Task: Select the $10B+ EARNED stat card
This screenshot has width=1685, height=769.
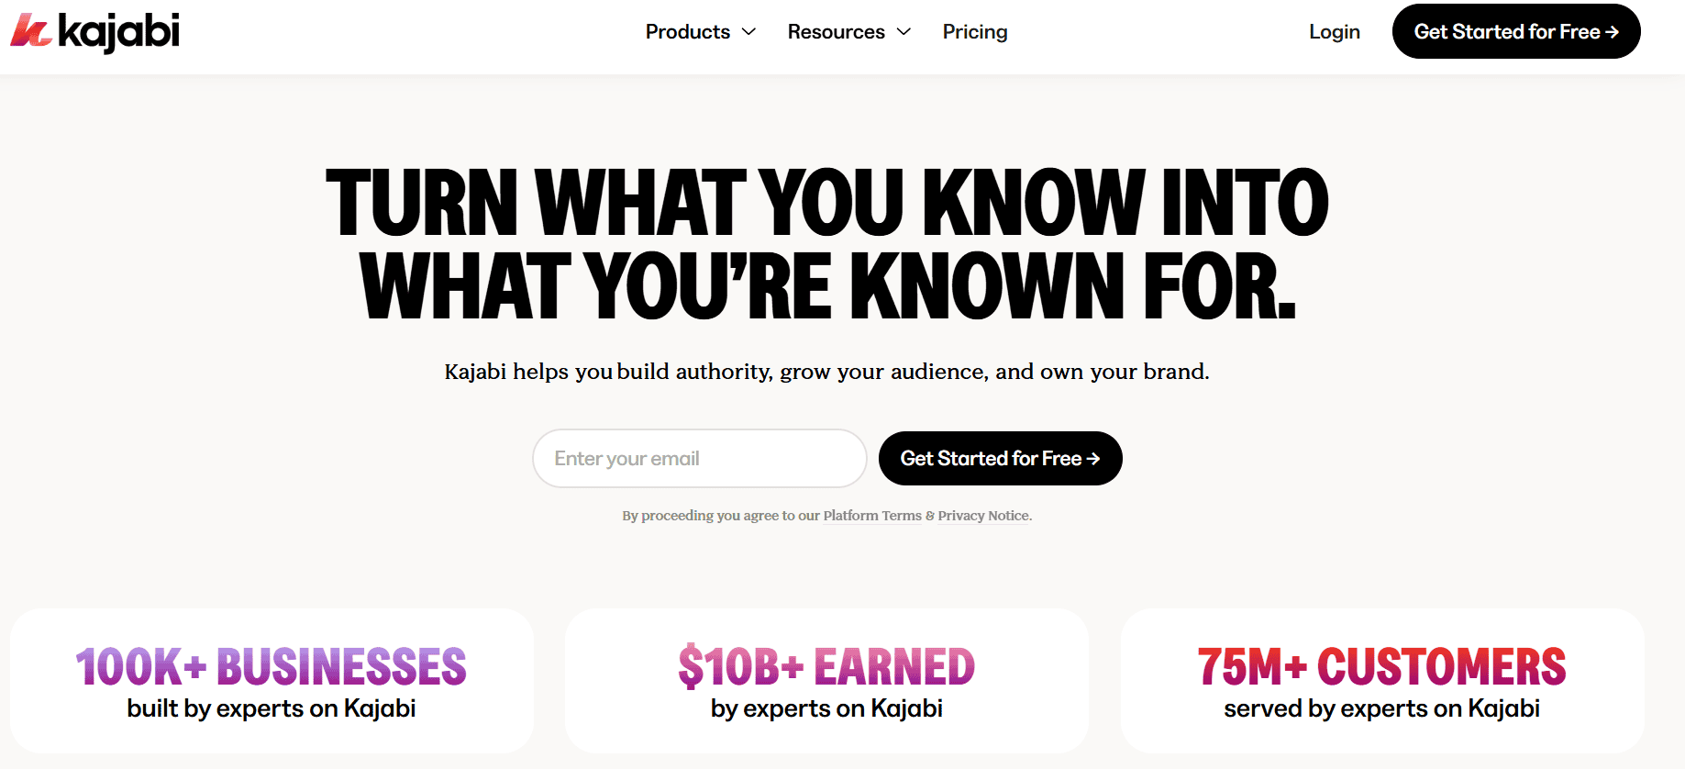Action: [826, 681]
